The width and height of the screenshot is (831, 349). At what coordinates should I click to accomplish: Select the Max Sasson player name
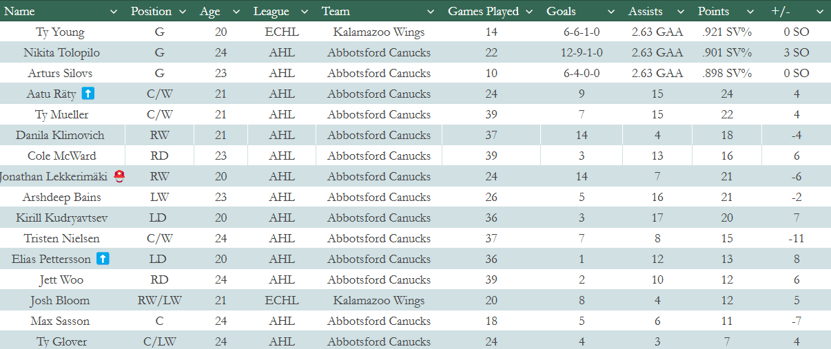[60, 321]
